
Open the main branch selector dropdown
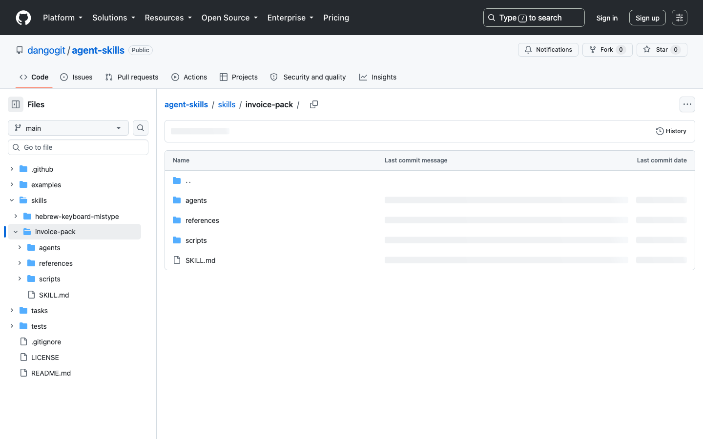[68, 128]
